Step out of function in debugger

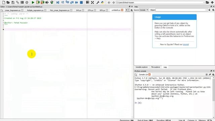tap(72, 2)
